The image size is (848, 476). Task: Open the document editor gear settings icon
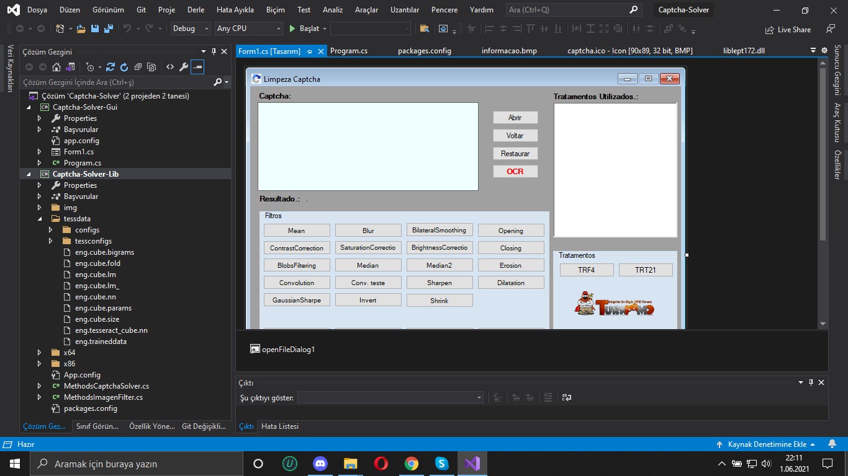click(824, 51)
